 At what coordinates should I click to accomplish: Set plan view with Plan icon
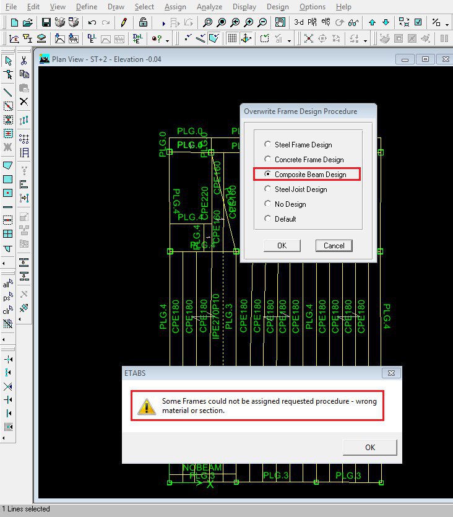click(312, 22)
